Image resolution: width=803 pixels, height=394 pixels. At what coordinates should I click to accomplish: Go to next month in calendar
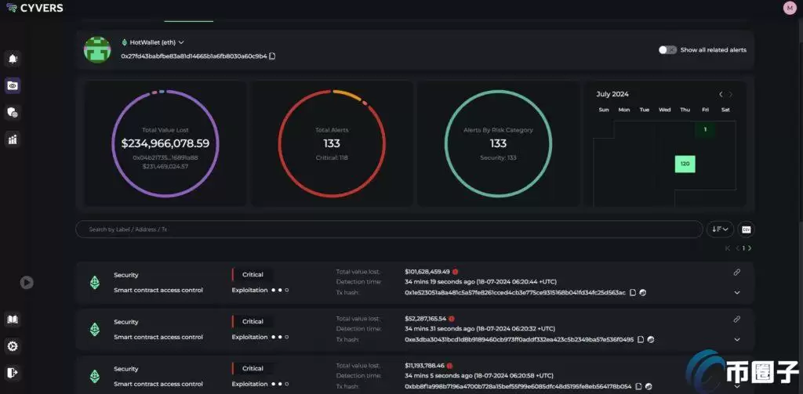tap(731, 95)
